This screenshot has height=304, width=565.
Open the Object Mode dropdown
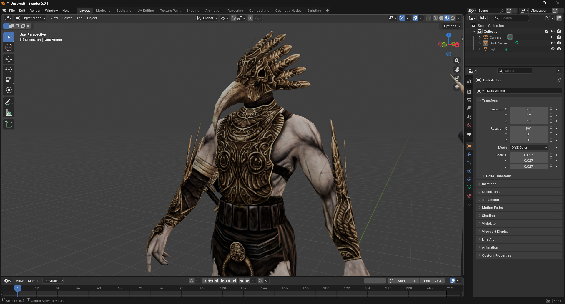[31, 18]
